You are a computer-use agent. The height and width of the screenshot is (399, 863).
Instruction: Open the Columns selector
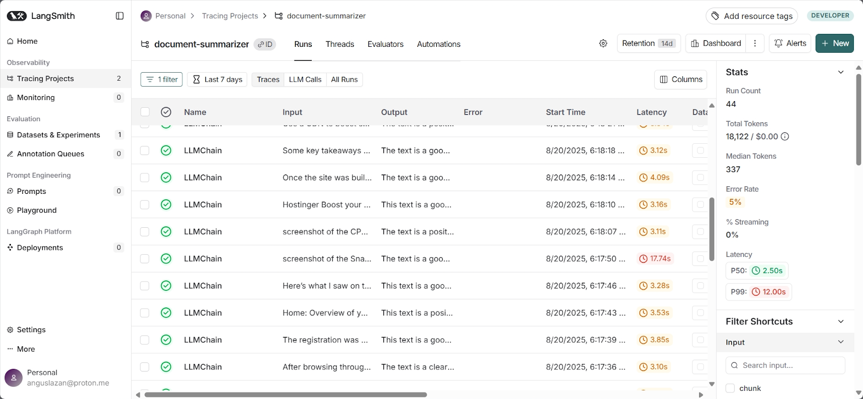[681, 80]
